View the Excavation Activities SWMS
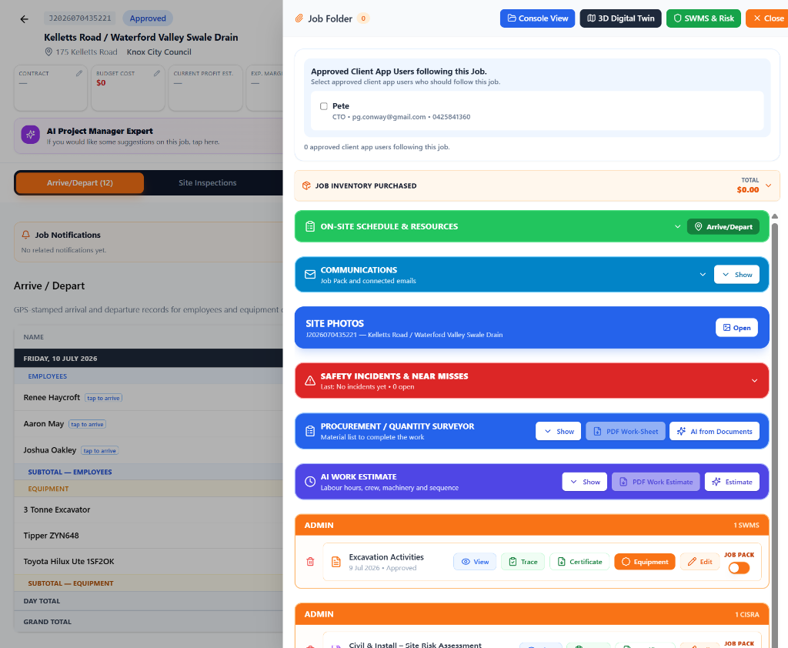The width and height of the screenshot is (788, 648). (475, 562)
